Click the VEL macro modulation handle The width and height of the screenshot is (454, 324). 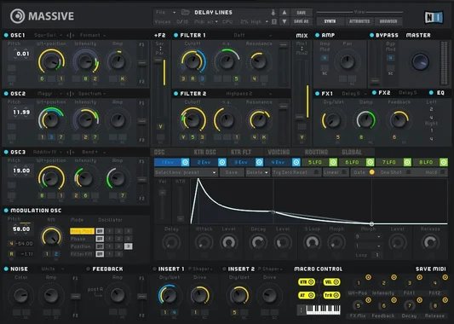point(332,282)
